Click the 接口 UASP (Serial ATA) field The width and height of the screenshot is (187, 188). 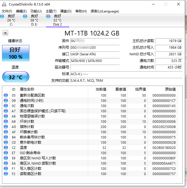pos(95,54)
